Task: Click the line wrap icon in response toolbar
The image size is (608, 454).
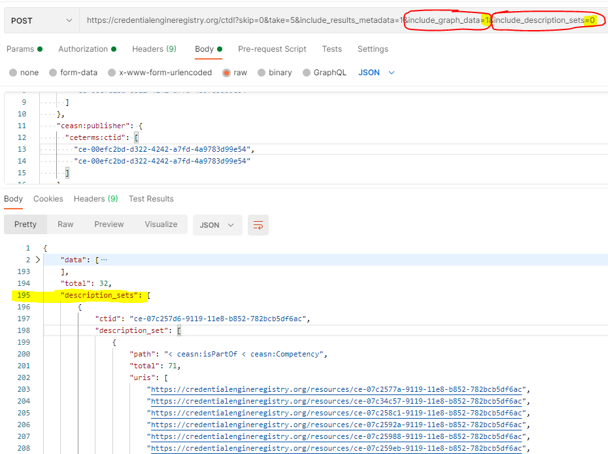Action: pyautogui.click(x=258, y=224)
